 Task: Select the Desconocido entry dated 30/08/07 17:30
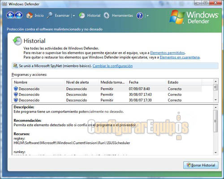pos(107,100)
